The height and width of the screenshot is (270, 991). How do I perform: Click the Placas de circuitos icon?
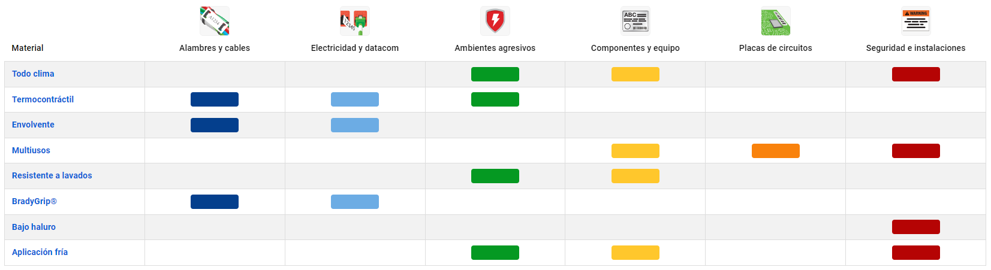tap(776, 21)
